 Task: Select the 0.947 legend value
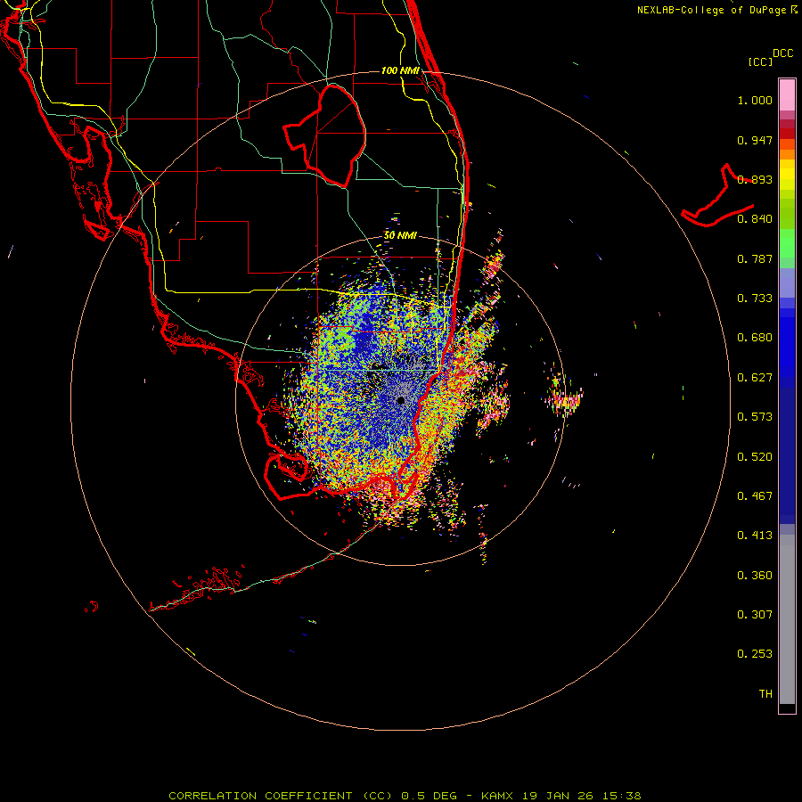[x=755, y=140]
